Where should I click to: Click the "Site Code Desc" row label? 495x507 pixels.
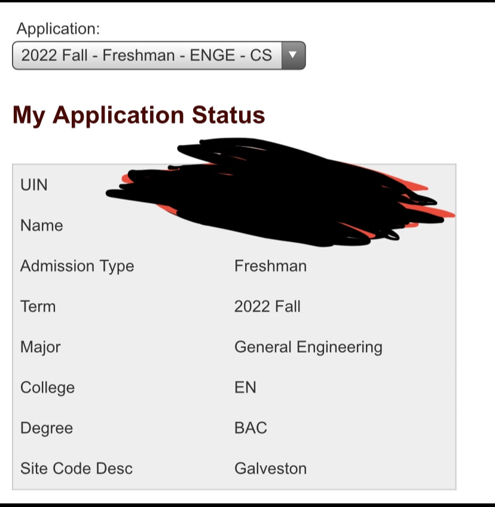point(77,468)
